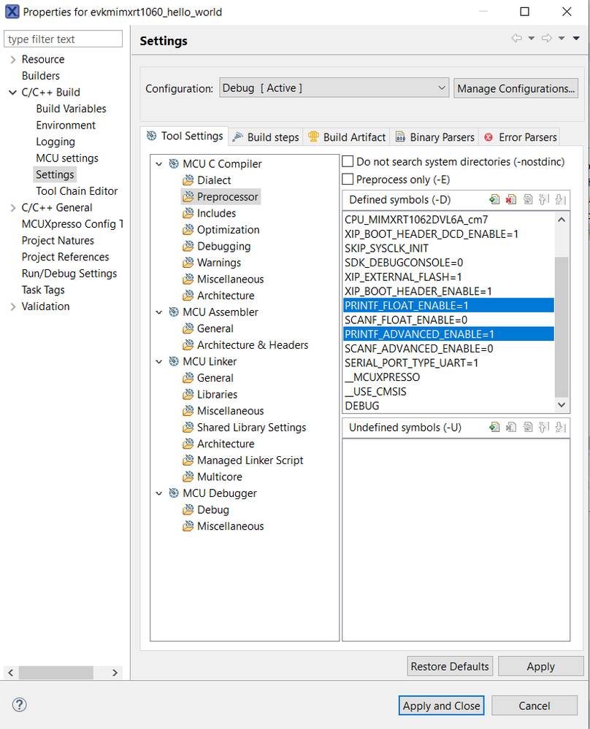
Task: Expand the C/C++ General category
Action: click(13, 208)
